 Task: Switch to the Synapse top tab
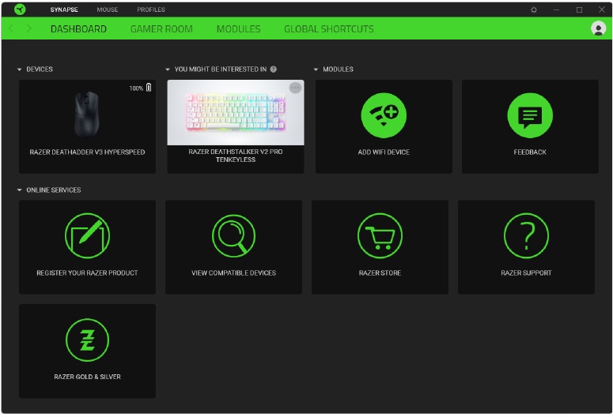pyautogui.click(x=64, y=9)
